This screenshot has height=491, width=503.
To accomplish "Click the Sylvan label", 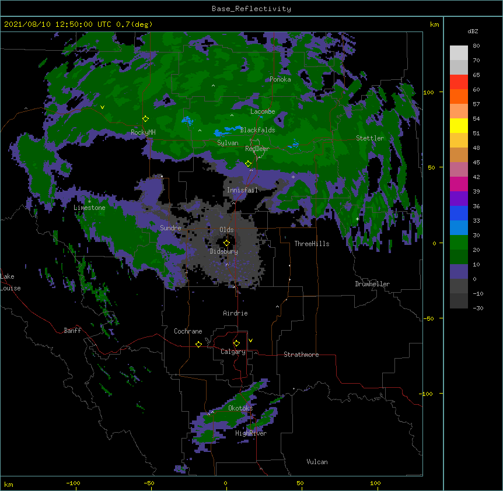I will point(228,143).
